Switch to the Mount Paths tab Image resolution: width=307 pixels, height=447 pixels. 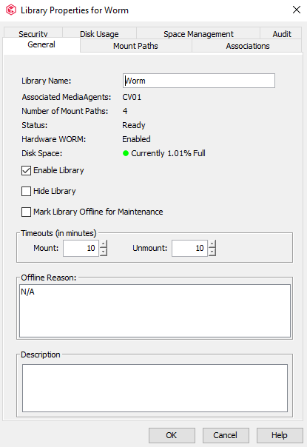coord(135,46)
